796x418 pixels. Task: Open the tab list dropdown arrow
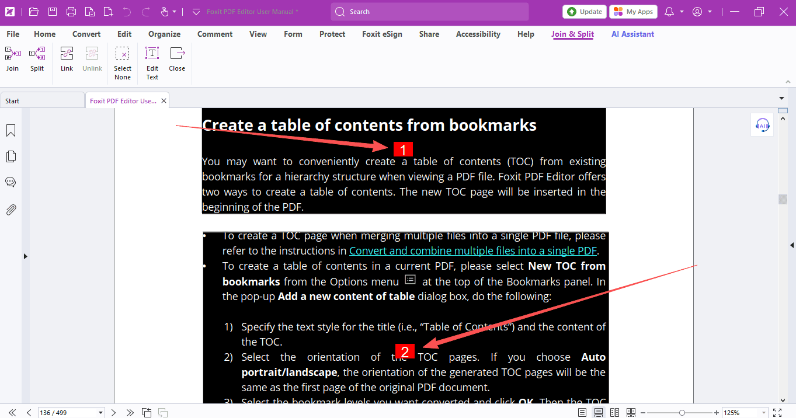click(782, 98)
